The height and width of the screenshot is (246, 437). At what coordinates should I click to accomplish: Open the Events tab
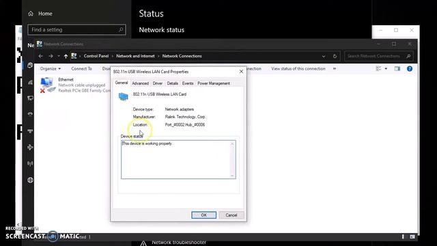[188, 83]
